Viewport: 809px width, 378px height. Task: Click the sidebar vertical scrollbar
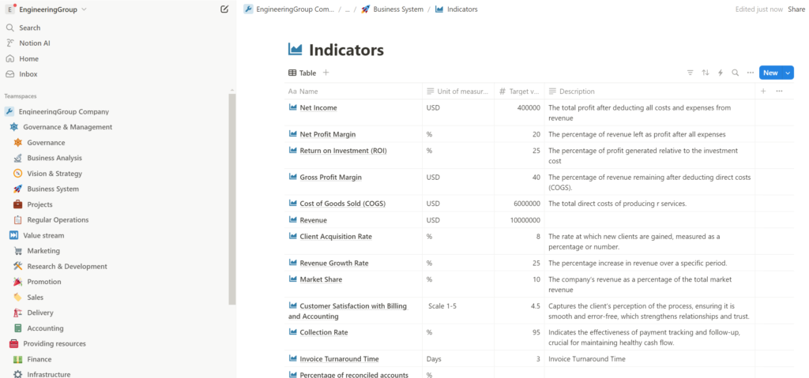click(232, 197)
